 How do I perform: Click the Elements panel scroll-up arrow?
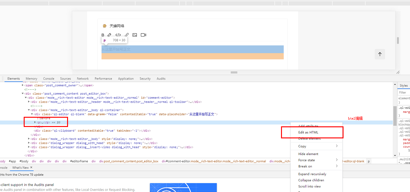pos(395,84)
